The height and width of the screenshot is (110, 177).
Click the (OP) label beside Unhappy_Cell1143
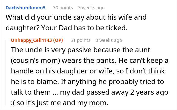(57, 40)
